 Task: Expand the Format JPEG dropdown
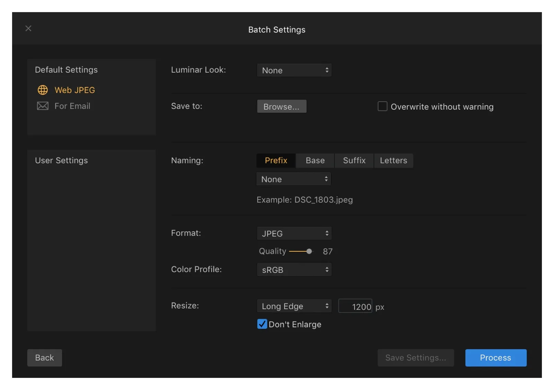click(294, 233)
